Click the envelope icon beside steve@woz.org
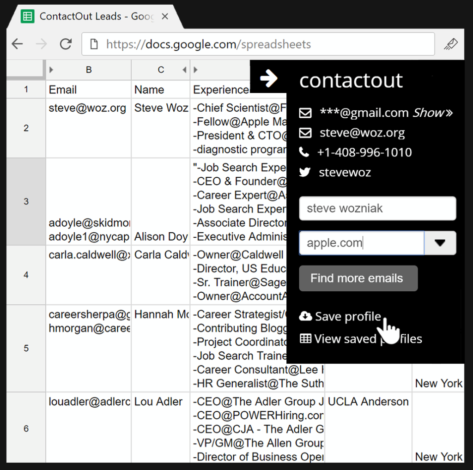Viewport: 473px width, 470px height. click(305, 133)
